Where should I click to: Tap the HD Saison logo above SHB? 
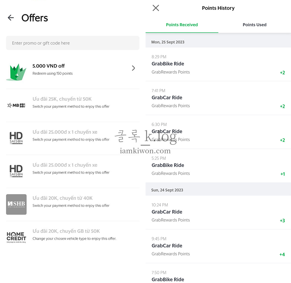16,171
